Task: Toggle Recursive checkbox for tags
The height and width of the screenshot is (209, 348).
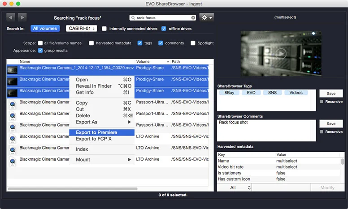Action: point(322,102)
